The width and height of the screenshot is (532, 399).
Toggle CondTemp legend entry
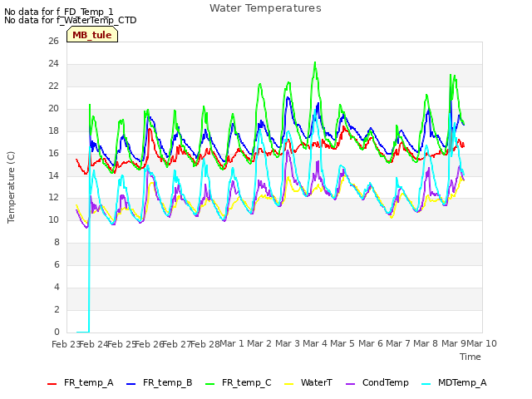[377, 382]
